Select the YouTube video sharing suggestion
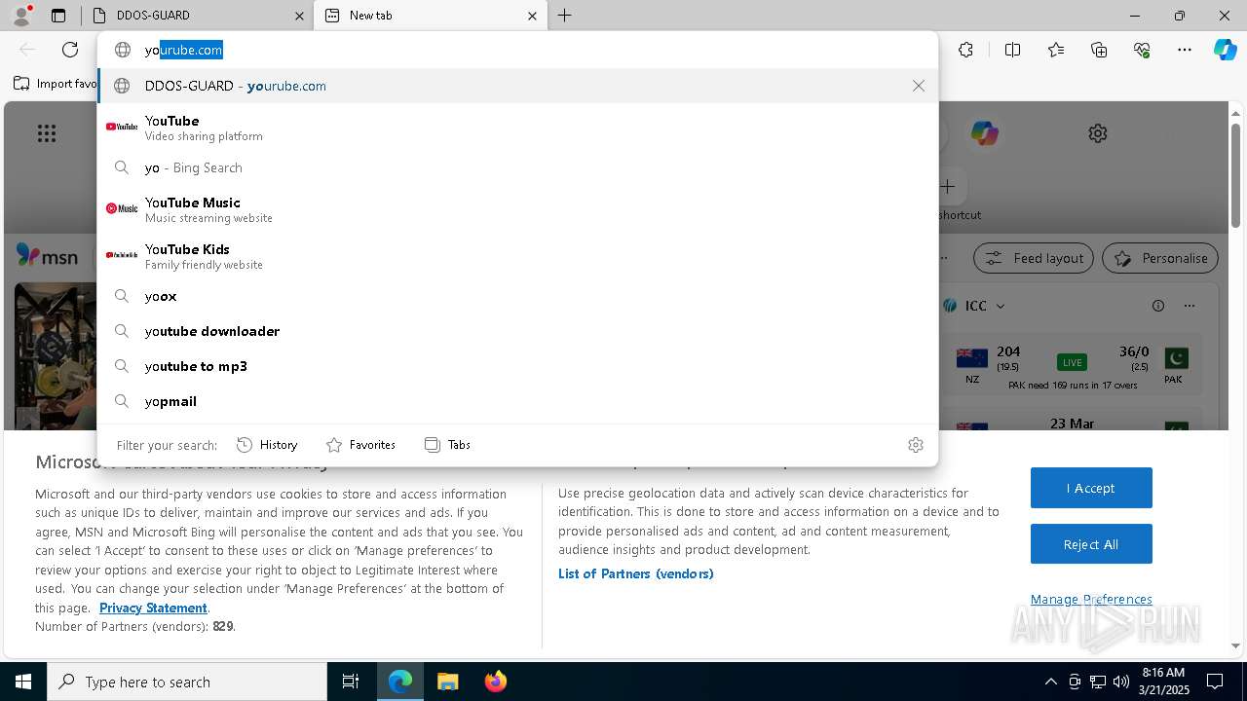The image size is (1247, 701). (x=517, y=128)
